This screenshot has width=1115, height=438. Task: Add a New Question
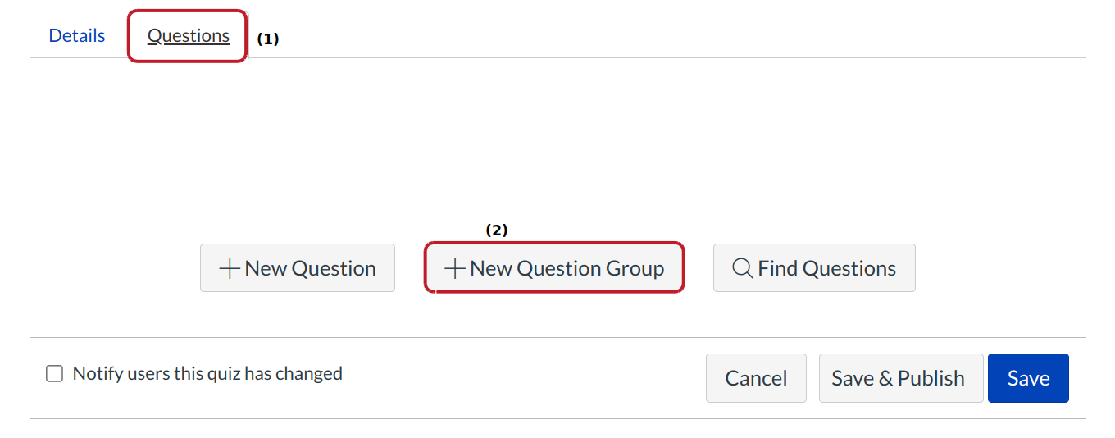point(297,268)
